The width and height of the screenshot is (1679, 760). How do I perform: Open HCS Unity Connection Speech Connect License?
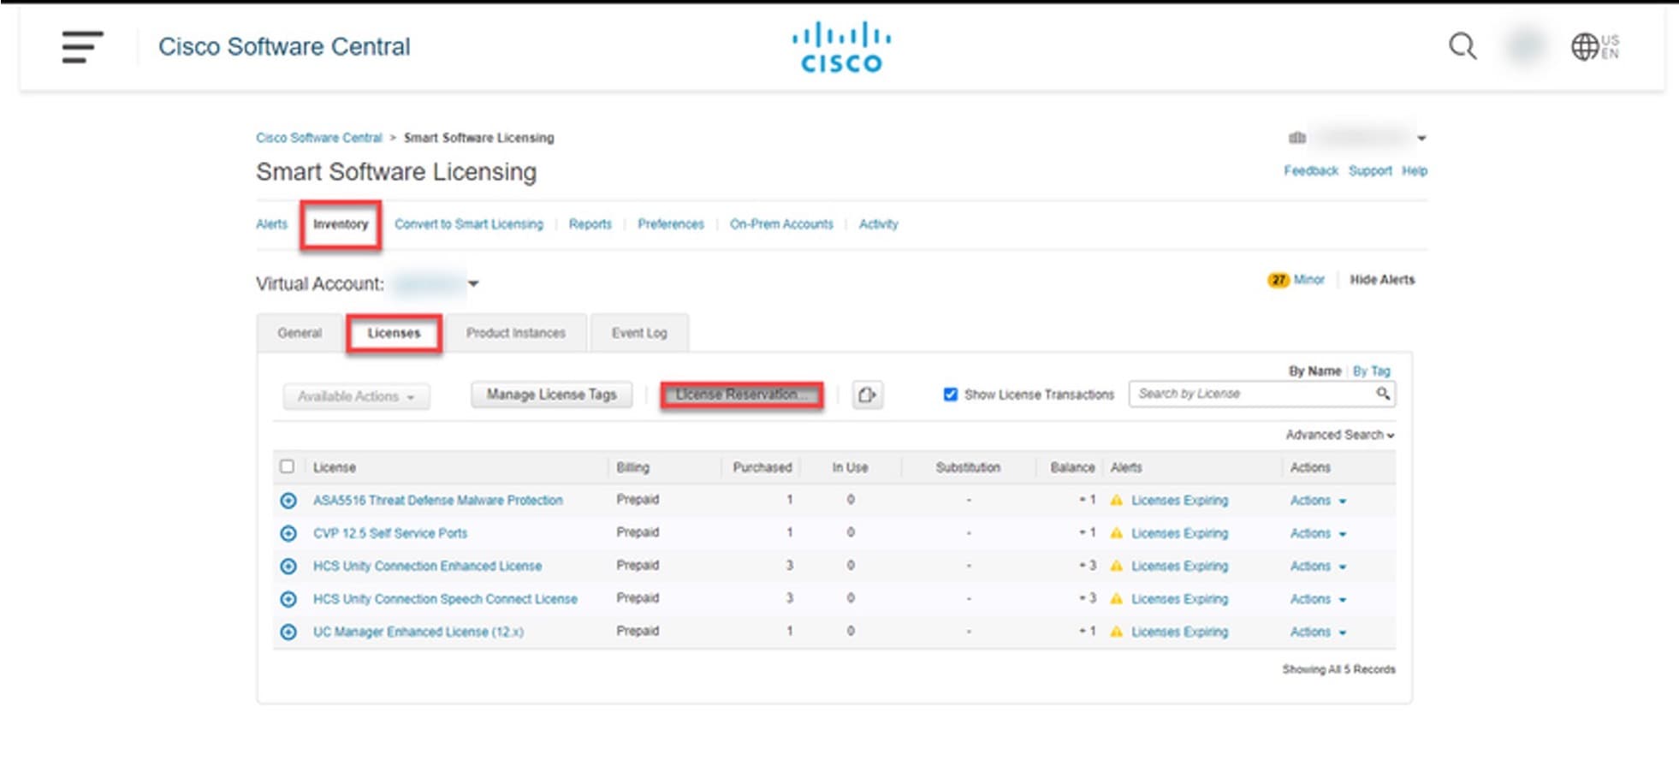(x=445, y=599)
